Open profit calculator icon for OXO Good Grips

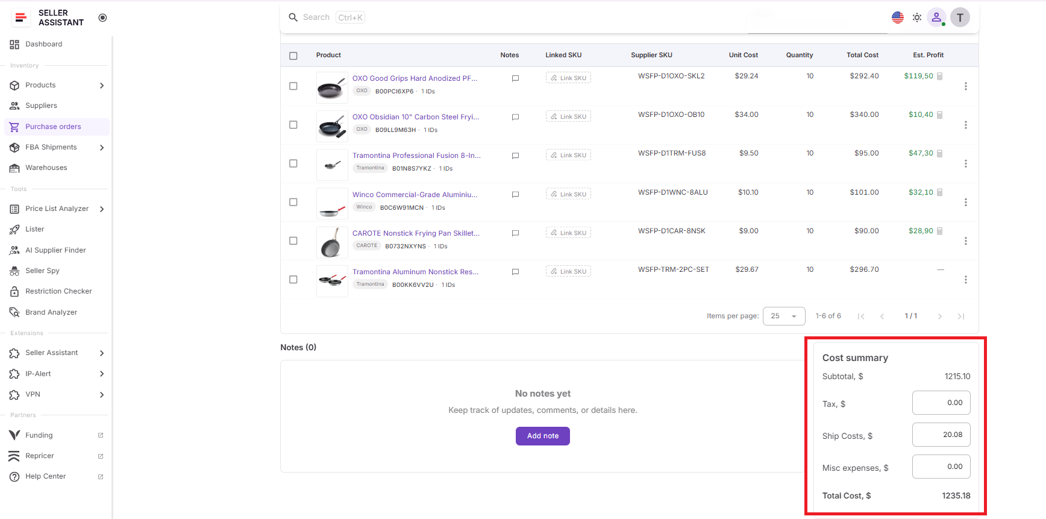940,76
